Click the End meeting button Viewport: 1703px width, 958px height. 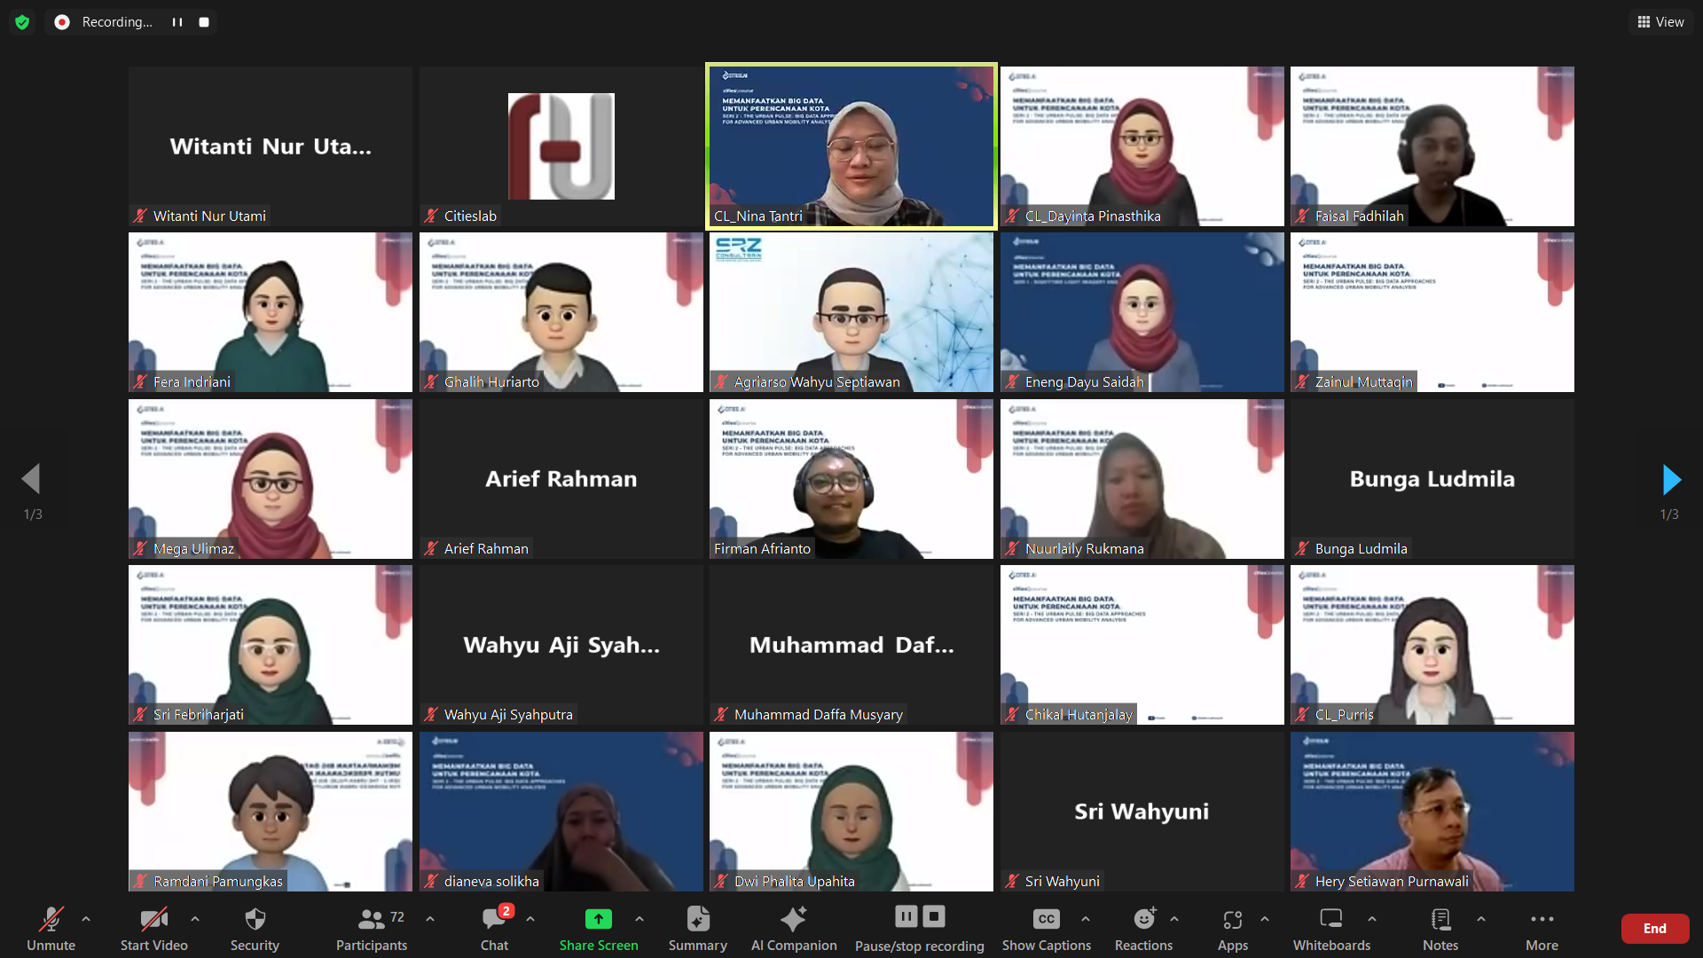(x=1655, y=928)
